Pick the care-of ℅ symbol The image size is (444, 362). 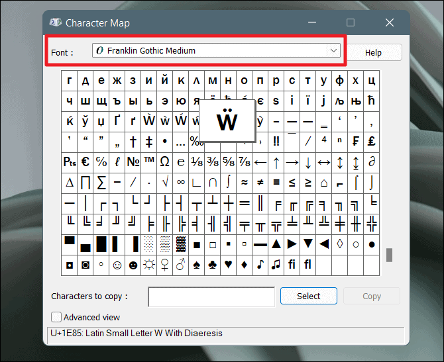101,162
